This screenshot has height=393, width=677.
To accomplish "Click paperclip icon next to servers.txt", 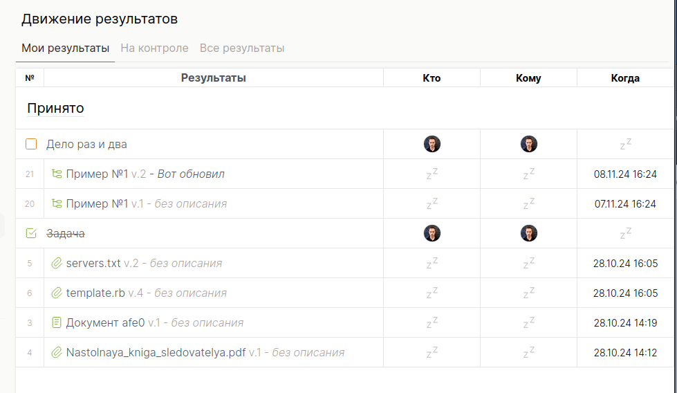I will 57,263.
